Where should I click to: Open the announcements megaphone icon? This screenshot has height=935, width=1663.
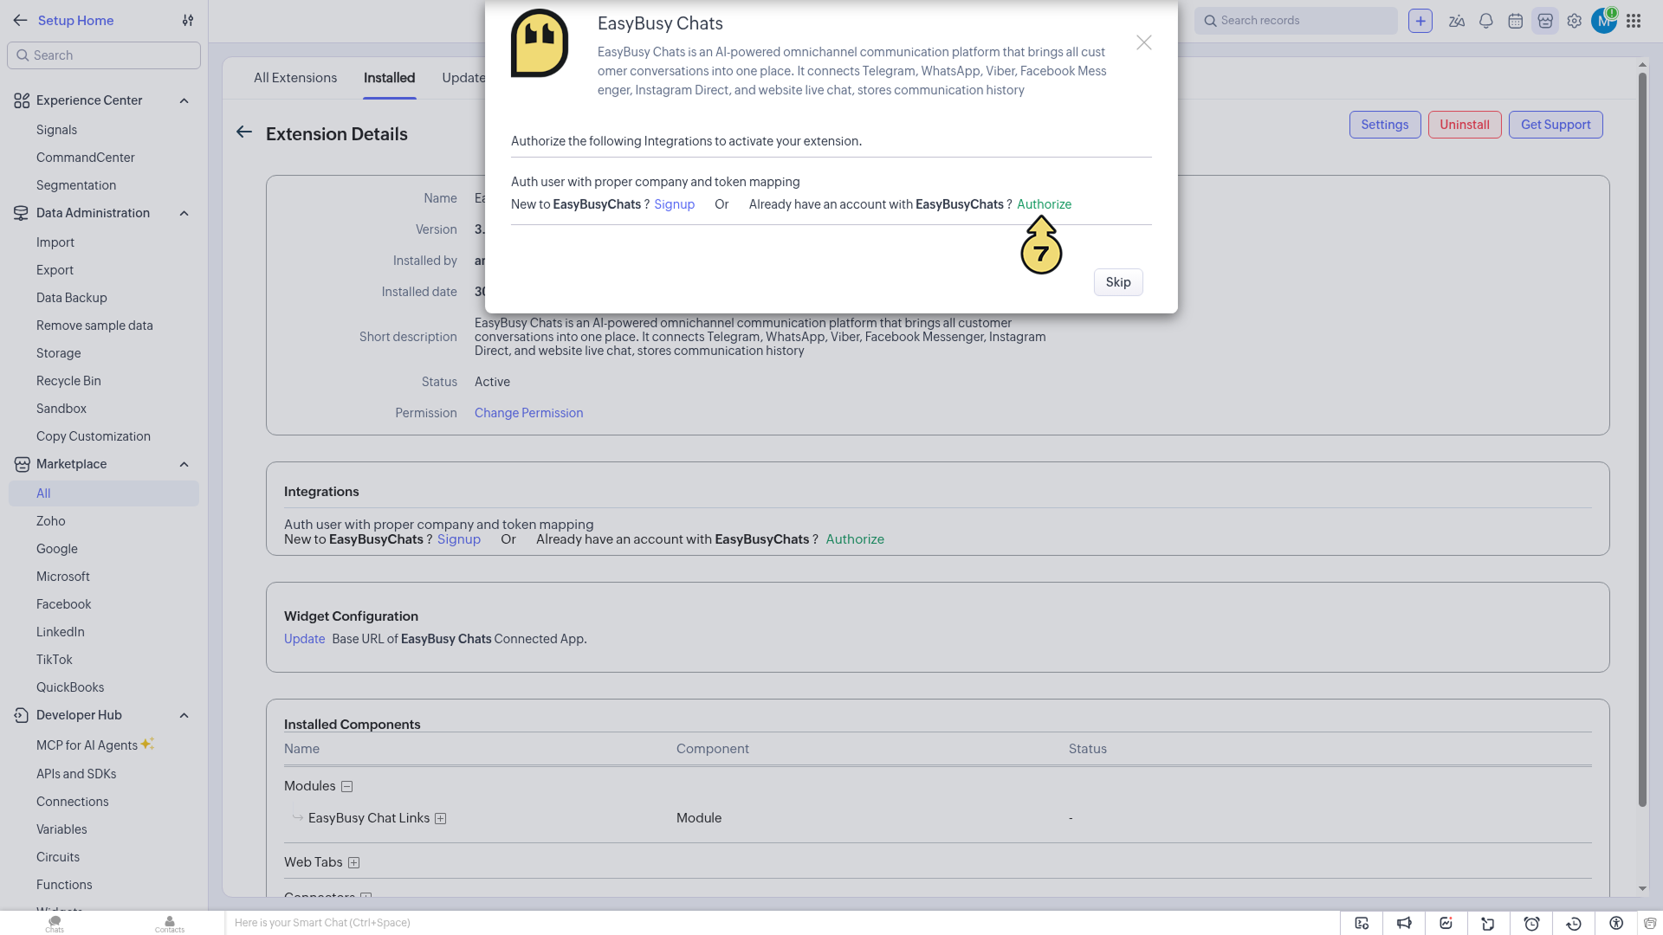point(1404,924)
